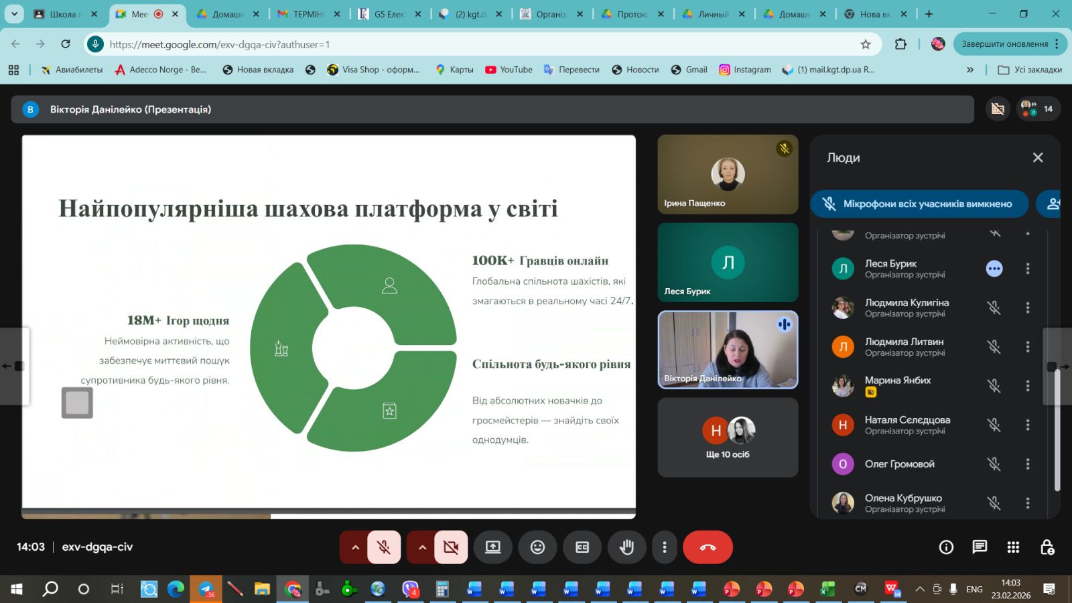
Task: Click Мікрофони всіх учасників вимкнено button
Action: [919, 204]
